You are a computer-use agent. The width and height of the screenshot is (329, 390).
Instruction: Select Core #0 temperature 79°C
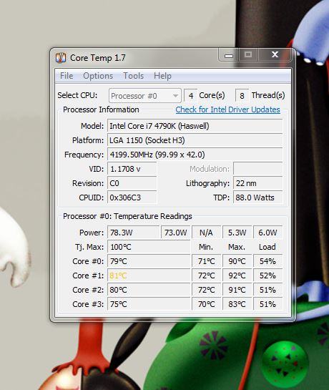(149, 261)
